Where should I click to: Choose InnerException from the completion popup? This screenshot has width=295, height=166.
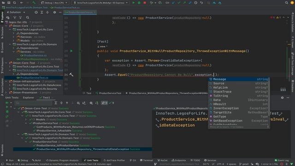coord(239,108)
